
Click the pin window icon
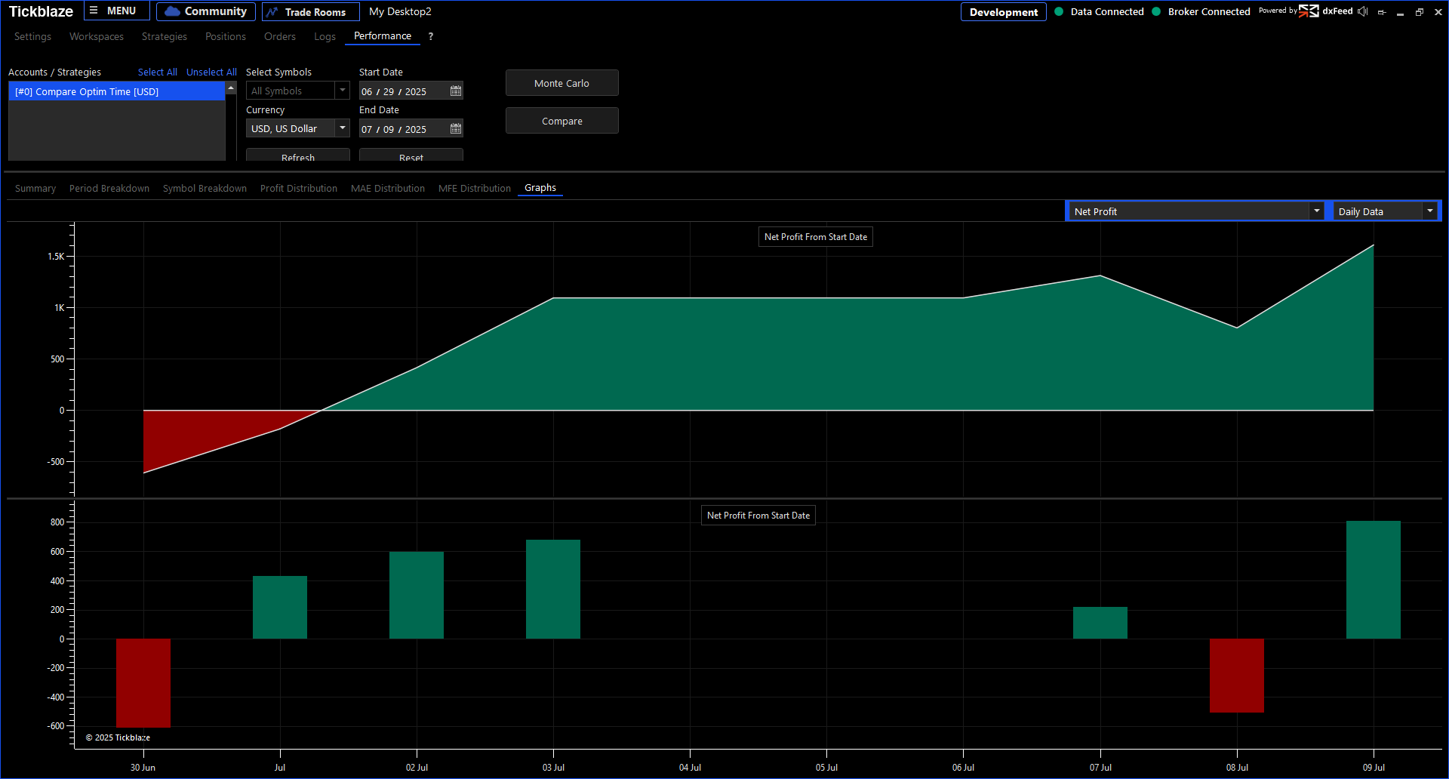1382,12
